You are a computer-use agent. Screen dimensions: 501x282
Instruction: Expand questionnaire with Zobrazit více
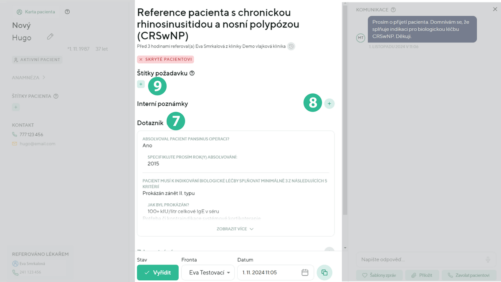pos(235,229)
